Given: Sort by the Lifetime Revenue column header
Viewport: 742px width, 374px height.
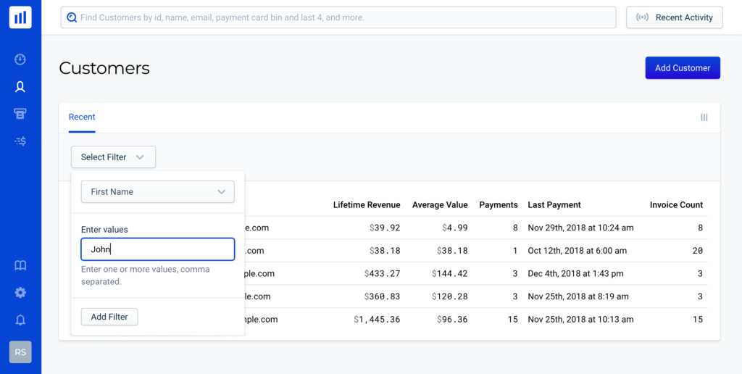Looking at the screenshot, I should 366,205.
